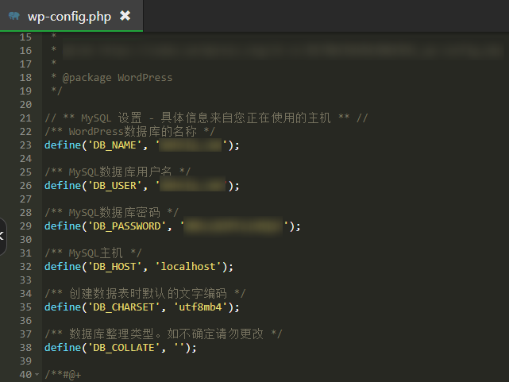The width and height of the screenshot is (509, 382).
Task: Close the wp-config.php tab
Action: point(125,16)
